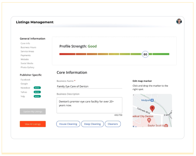Open Core Info section
Image resolution: width=196 pixels, height=156 pixels.
coord(25,43)
